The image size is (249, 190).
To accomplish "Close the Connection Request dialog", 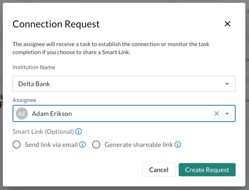I will click(227, 24).
